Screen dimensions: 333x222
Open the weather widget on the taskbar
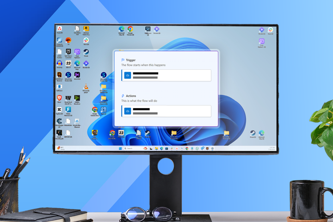(x=61, y=148)
